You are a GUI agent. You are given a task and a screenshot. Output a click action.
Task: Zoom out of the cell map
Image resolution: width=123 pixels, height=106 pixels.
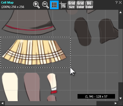tap(45, 5)
